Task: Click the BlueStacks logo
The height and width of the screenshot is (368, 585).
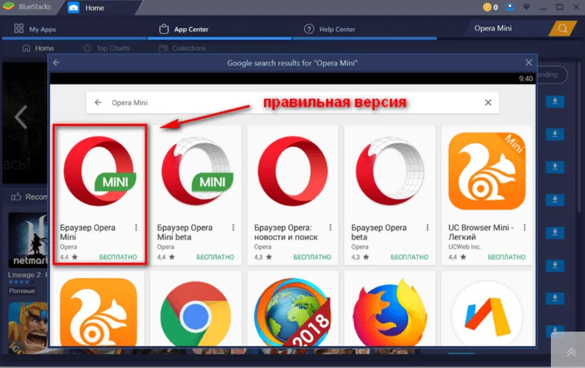Action: pyautogui.click(x=8, y=7)
